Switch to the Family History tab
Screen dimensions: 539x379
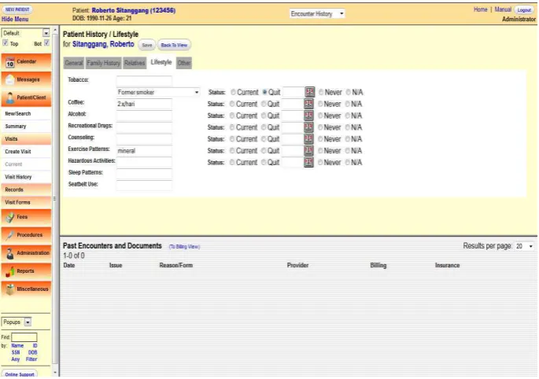[103, 63]
